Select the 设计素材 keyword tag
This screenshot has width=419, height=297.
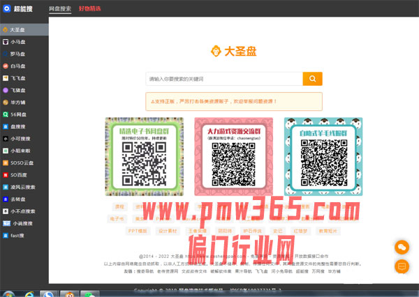[168, 231]
